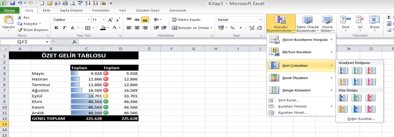Image resolution: width=394 pixels, height=137 pixels.
Task: Toggle Metni Kaydır wrap text
Action: point(186,19)
